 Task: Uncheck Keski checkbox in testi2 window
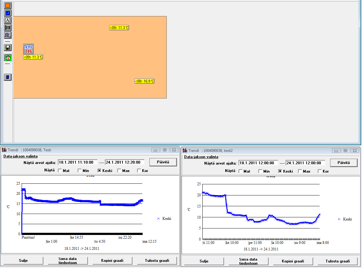(280, 171)
